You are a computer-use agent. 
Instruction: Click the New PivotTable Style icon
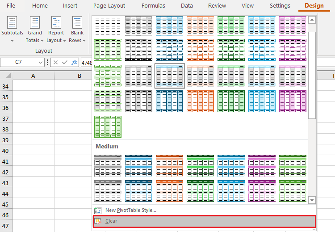click(98, 210)
